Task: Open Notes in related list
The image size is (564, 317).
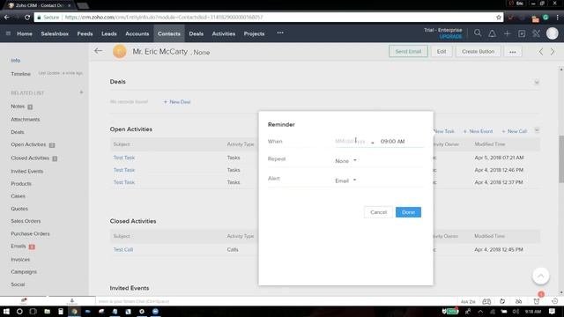Action: pyautogui.click(x=18, y=107)
